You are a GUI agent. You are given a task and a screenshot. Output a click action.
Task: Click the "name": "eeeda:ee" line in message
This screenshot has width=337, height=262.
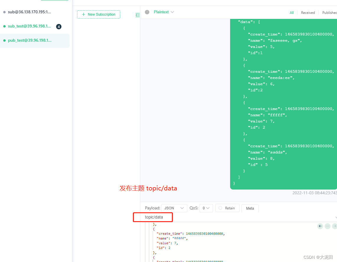click(x=271, y=78)
